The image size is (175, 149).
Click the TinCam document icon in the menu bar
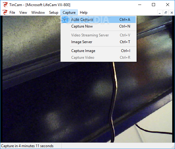[5, 12]
